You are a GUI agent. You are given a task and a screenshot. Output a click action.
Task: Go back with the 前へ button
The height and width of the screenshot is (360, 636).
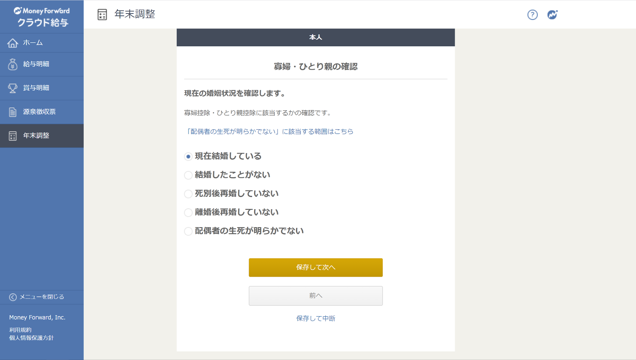[316, 296]
